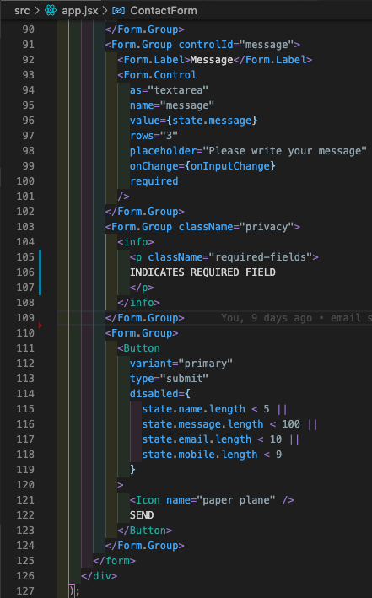Image resolution: width=372 pixels, height=598 pixels.
Task: Click the </Form.Group> tag on line 124
Action: click(x=145, y=546)
